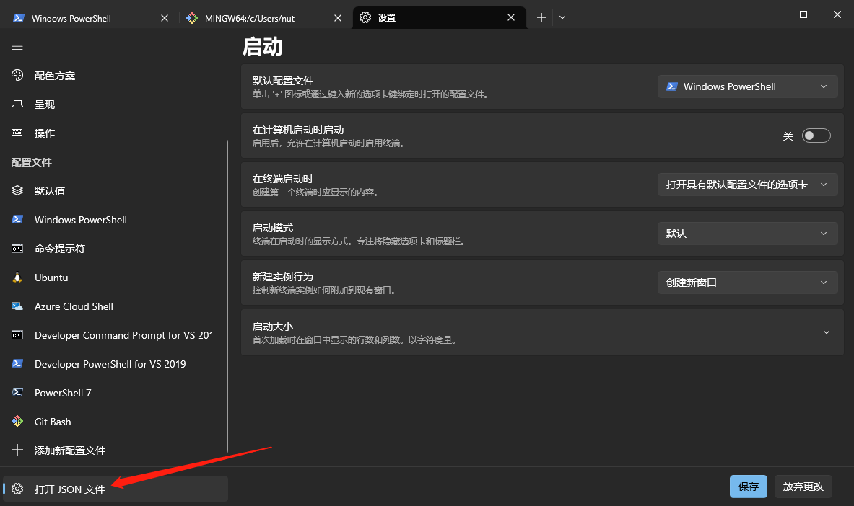The height and width of the screenshot is (506, 854).
Task: Select Git Bash profile
Action: [x=114, y=422]
